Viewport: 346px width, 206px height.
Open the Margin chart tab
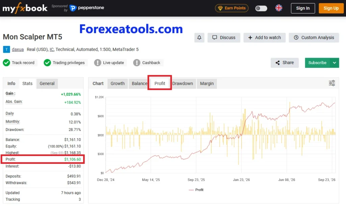pos(207,83)
